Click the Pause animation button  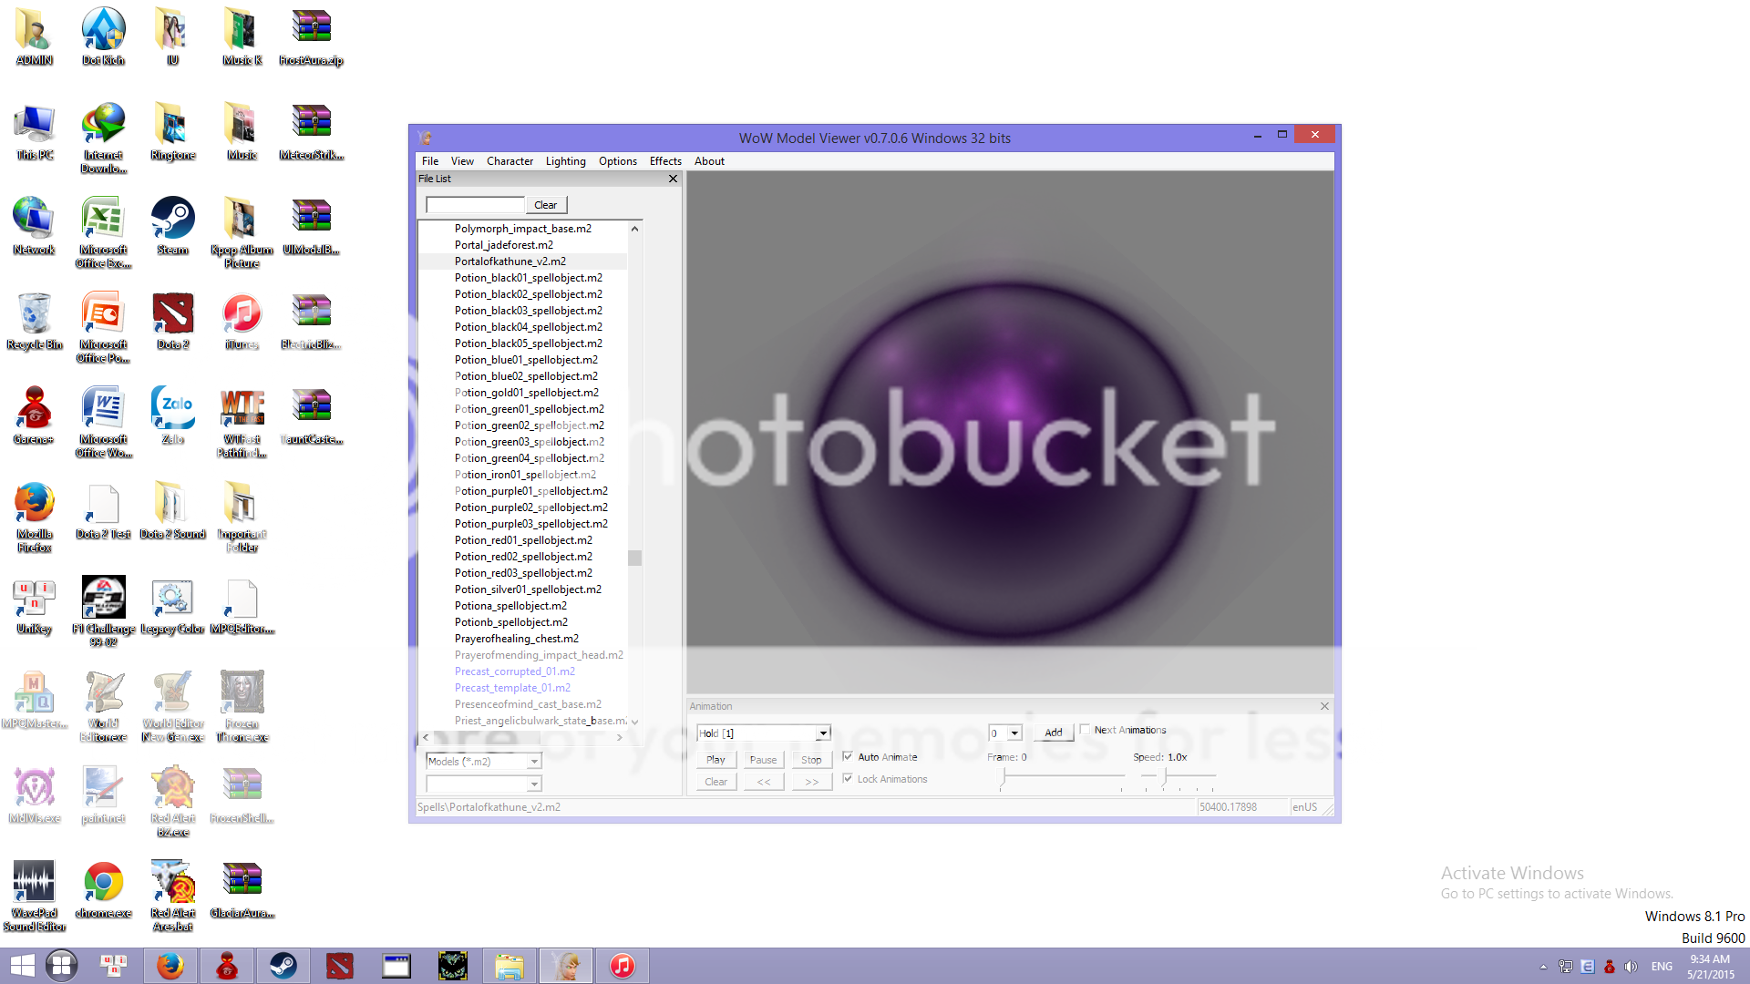[x=763, y=760]
